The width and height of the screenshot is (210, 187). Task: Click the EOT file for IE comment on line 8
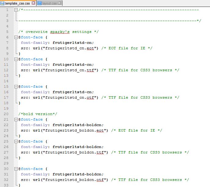click(127, 48)
